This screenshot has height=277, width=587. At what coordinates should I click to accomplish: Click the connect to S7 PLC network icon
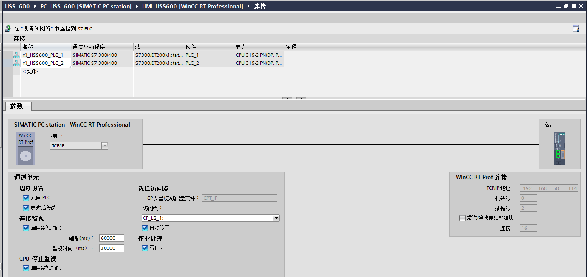pos(8,29)
